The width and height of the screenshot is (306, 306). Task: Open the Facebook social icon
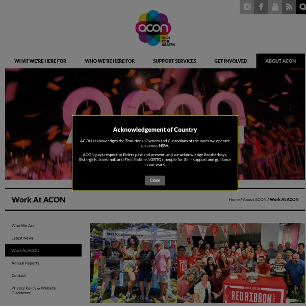(261, 7)
